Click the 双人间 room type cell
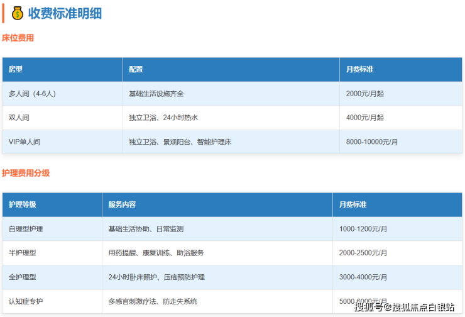Screen dimensions: 465x317 click(x=19, y=118)
